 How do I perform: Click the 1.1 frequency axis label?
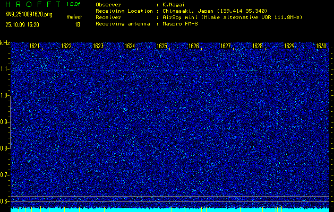coord(5,69)
